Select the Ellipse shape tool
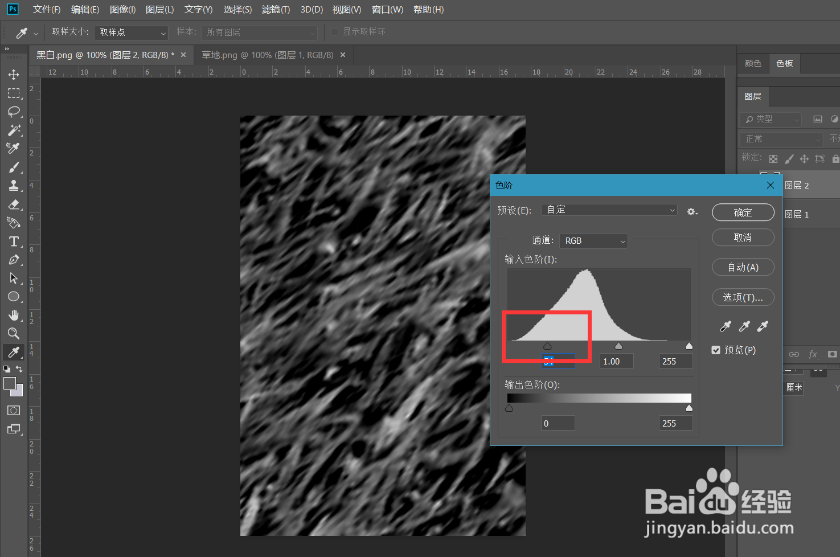The height and width of the screenshot is (557, 840). coord(14,297)
